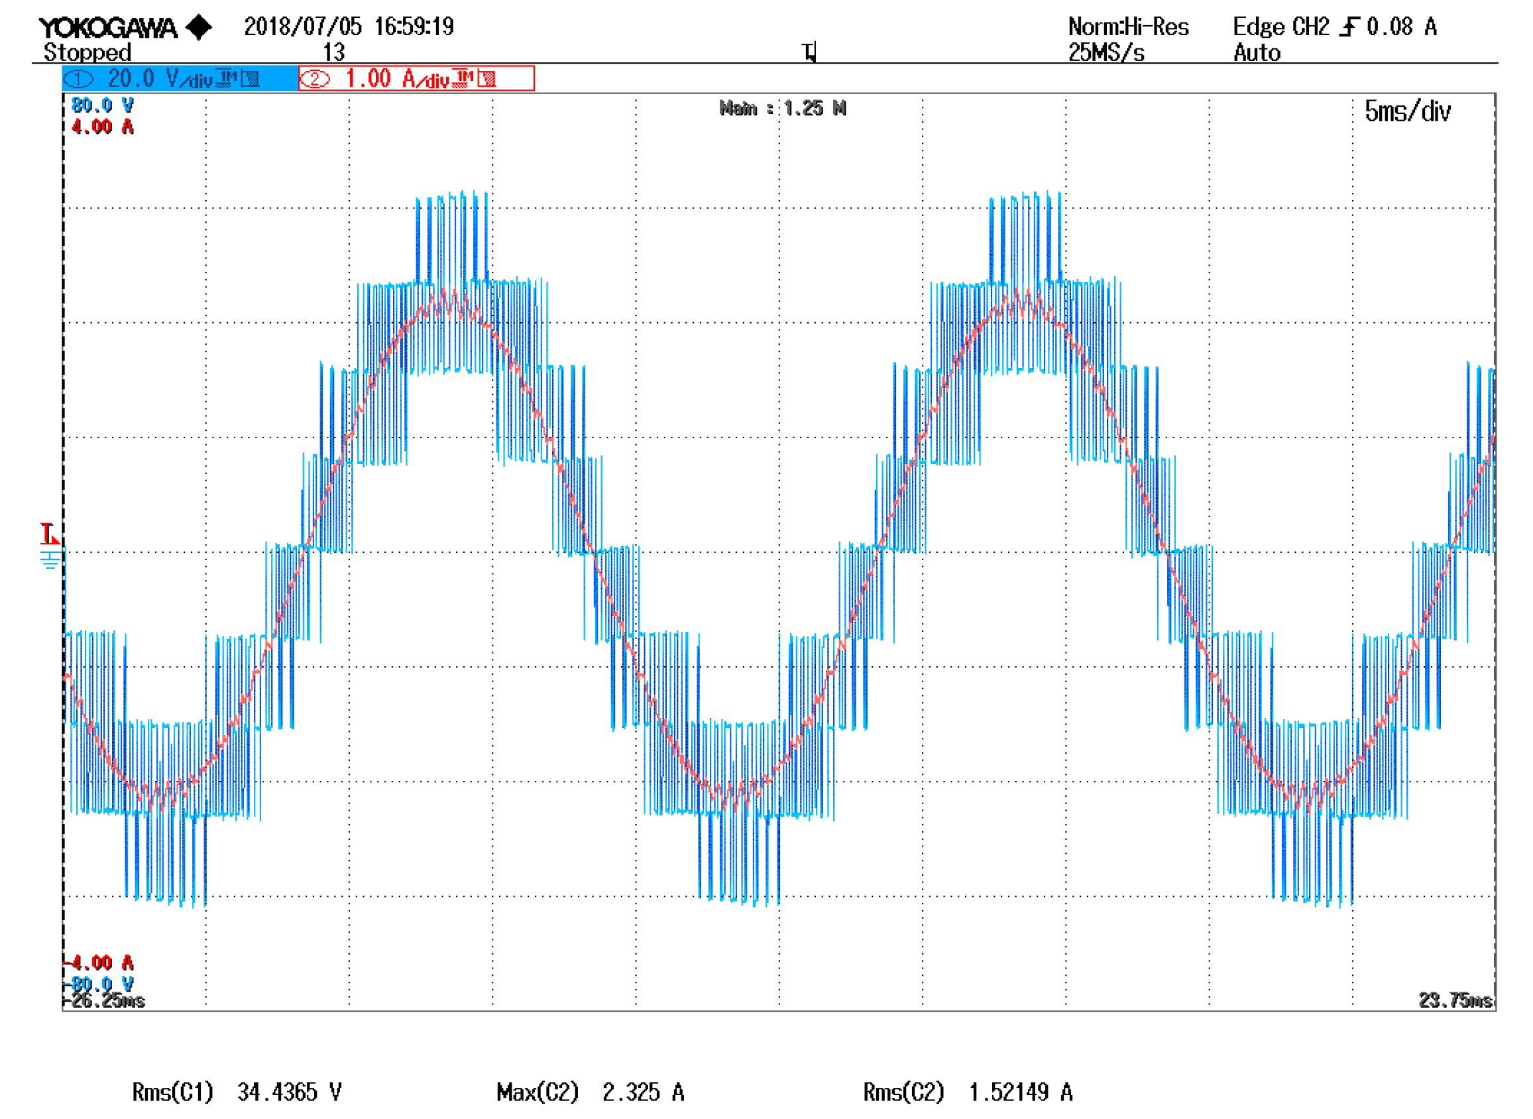This screenshot has width=1533, height=1119.
Task: Click the rising edge trigger slope symbol
Action: (x=1349, y=27)
